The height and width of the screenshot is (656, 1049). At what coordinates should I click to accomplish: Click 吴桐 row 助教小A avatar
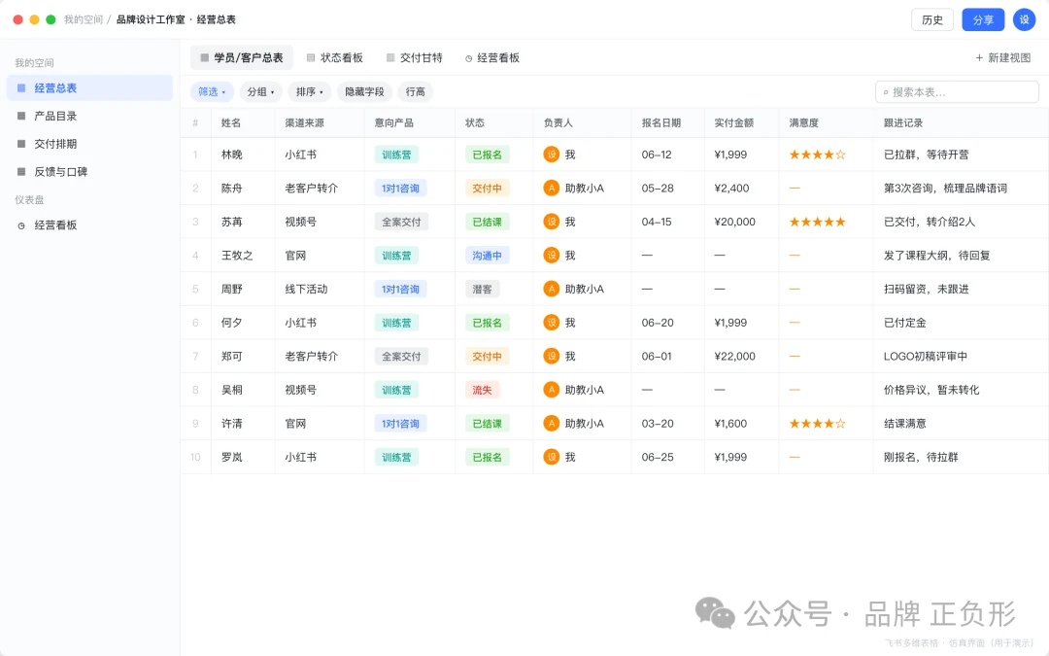[552, 390]
